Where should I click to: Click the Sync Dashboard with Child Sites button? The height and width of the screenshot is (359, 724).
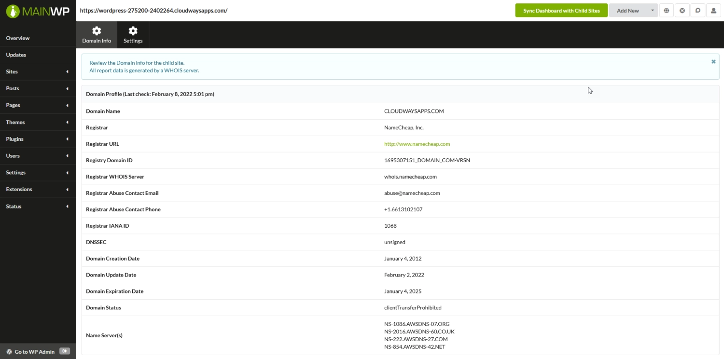coord(561,10)
